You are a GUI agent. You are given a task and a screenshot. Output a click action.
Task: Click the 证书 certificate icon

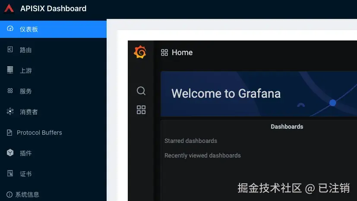tap(10, 173)
